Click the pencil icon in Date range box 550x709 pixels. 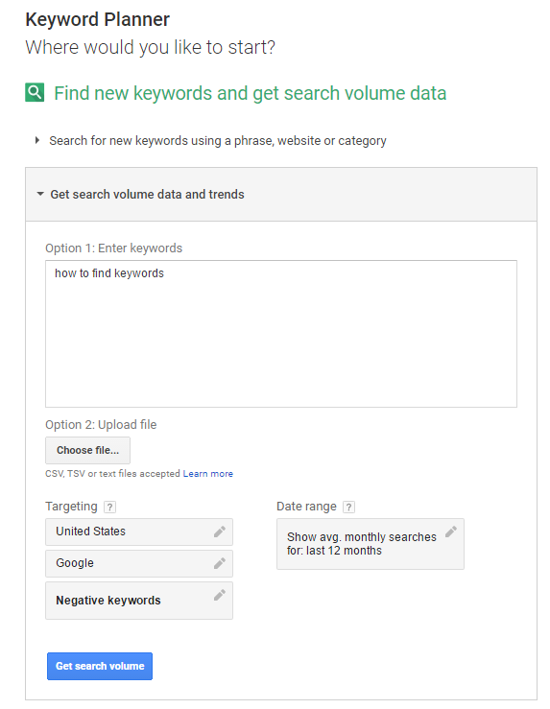click(451, 532)
